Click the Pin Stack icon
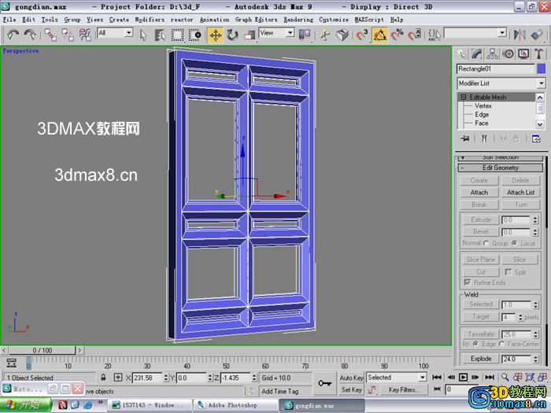The height and width of the screenshot is (413, 551). point(465,138)
